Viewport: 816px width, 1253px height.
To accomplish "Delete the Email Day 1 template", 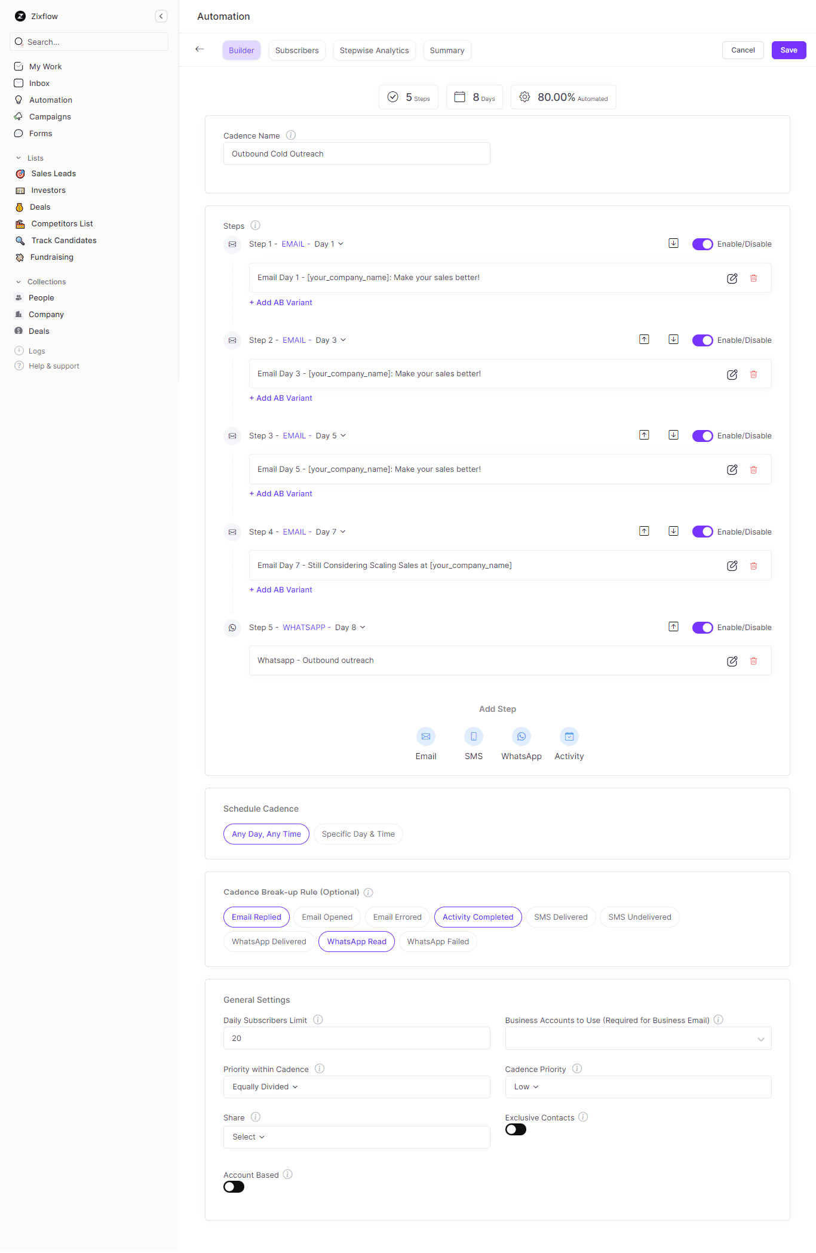I will [753, 278].
